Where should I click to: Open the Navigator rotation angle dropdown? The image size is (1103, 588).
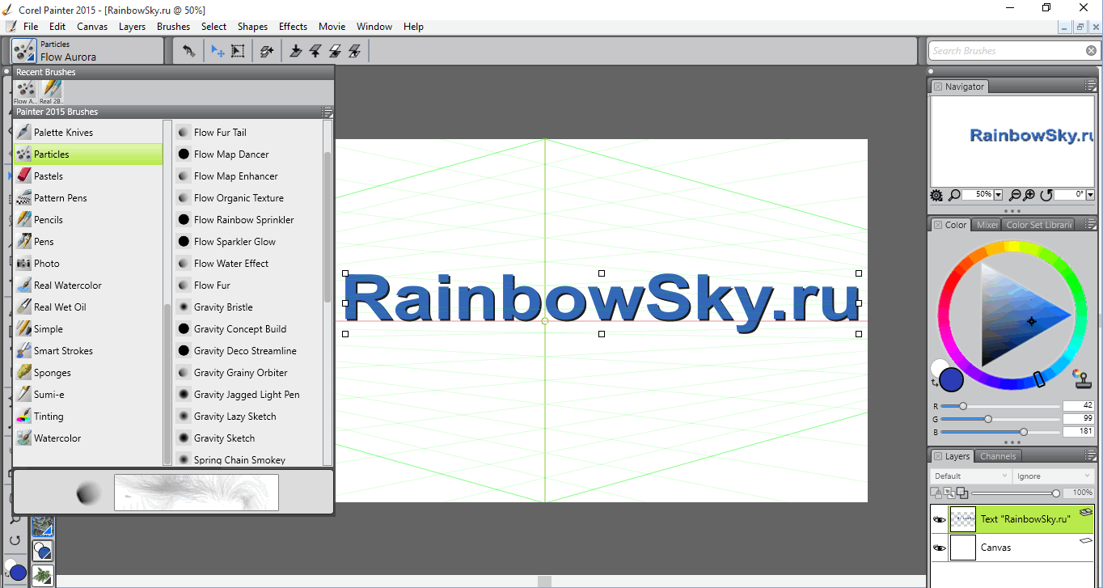pos(1090,195)
